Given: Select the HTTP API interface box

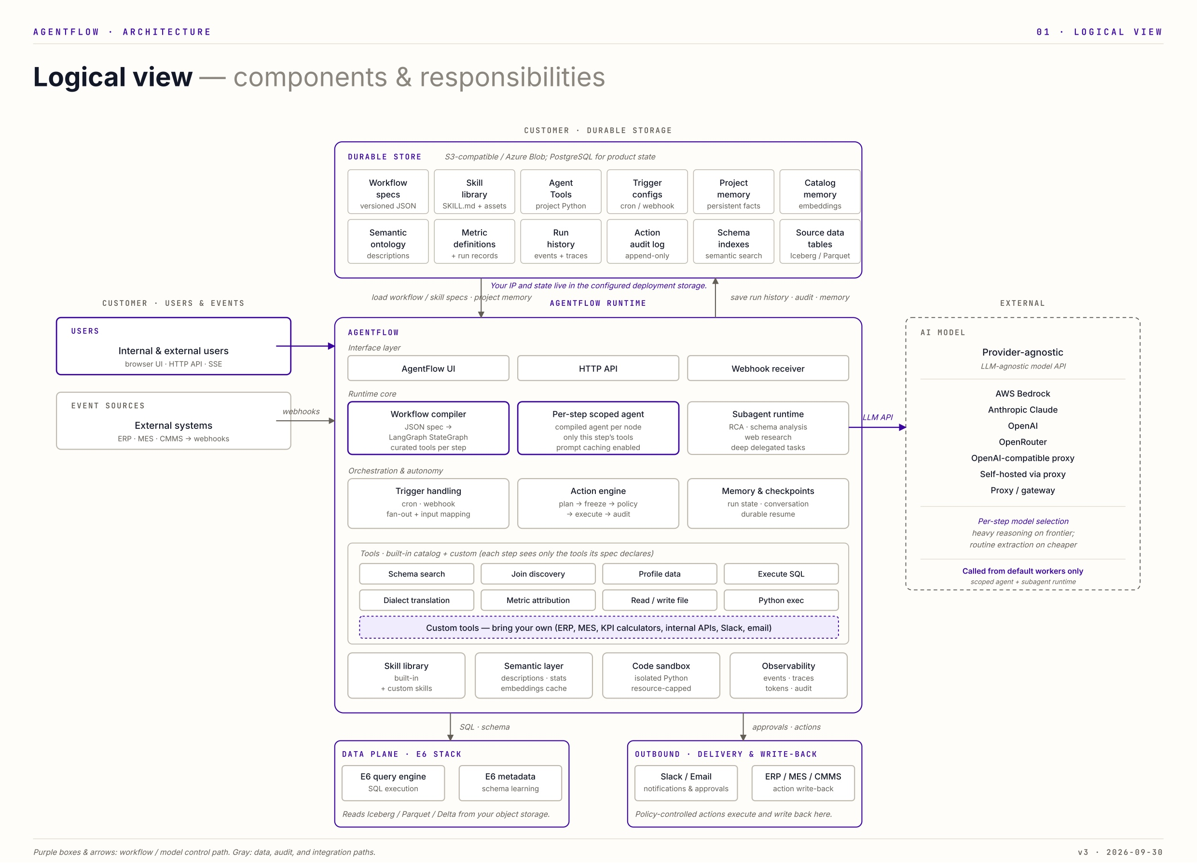Looking at the screenshot, I should [x=598, y=369].
